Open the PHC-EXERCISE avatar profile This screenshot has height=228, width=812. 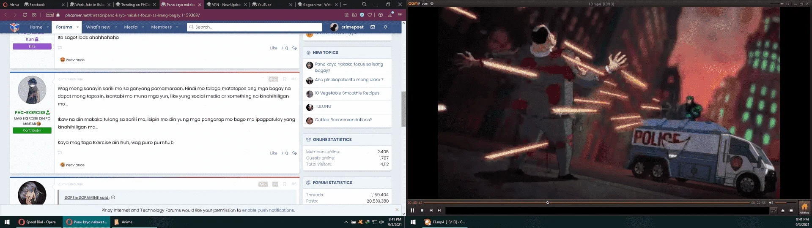(32, 90)
